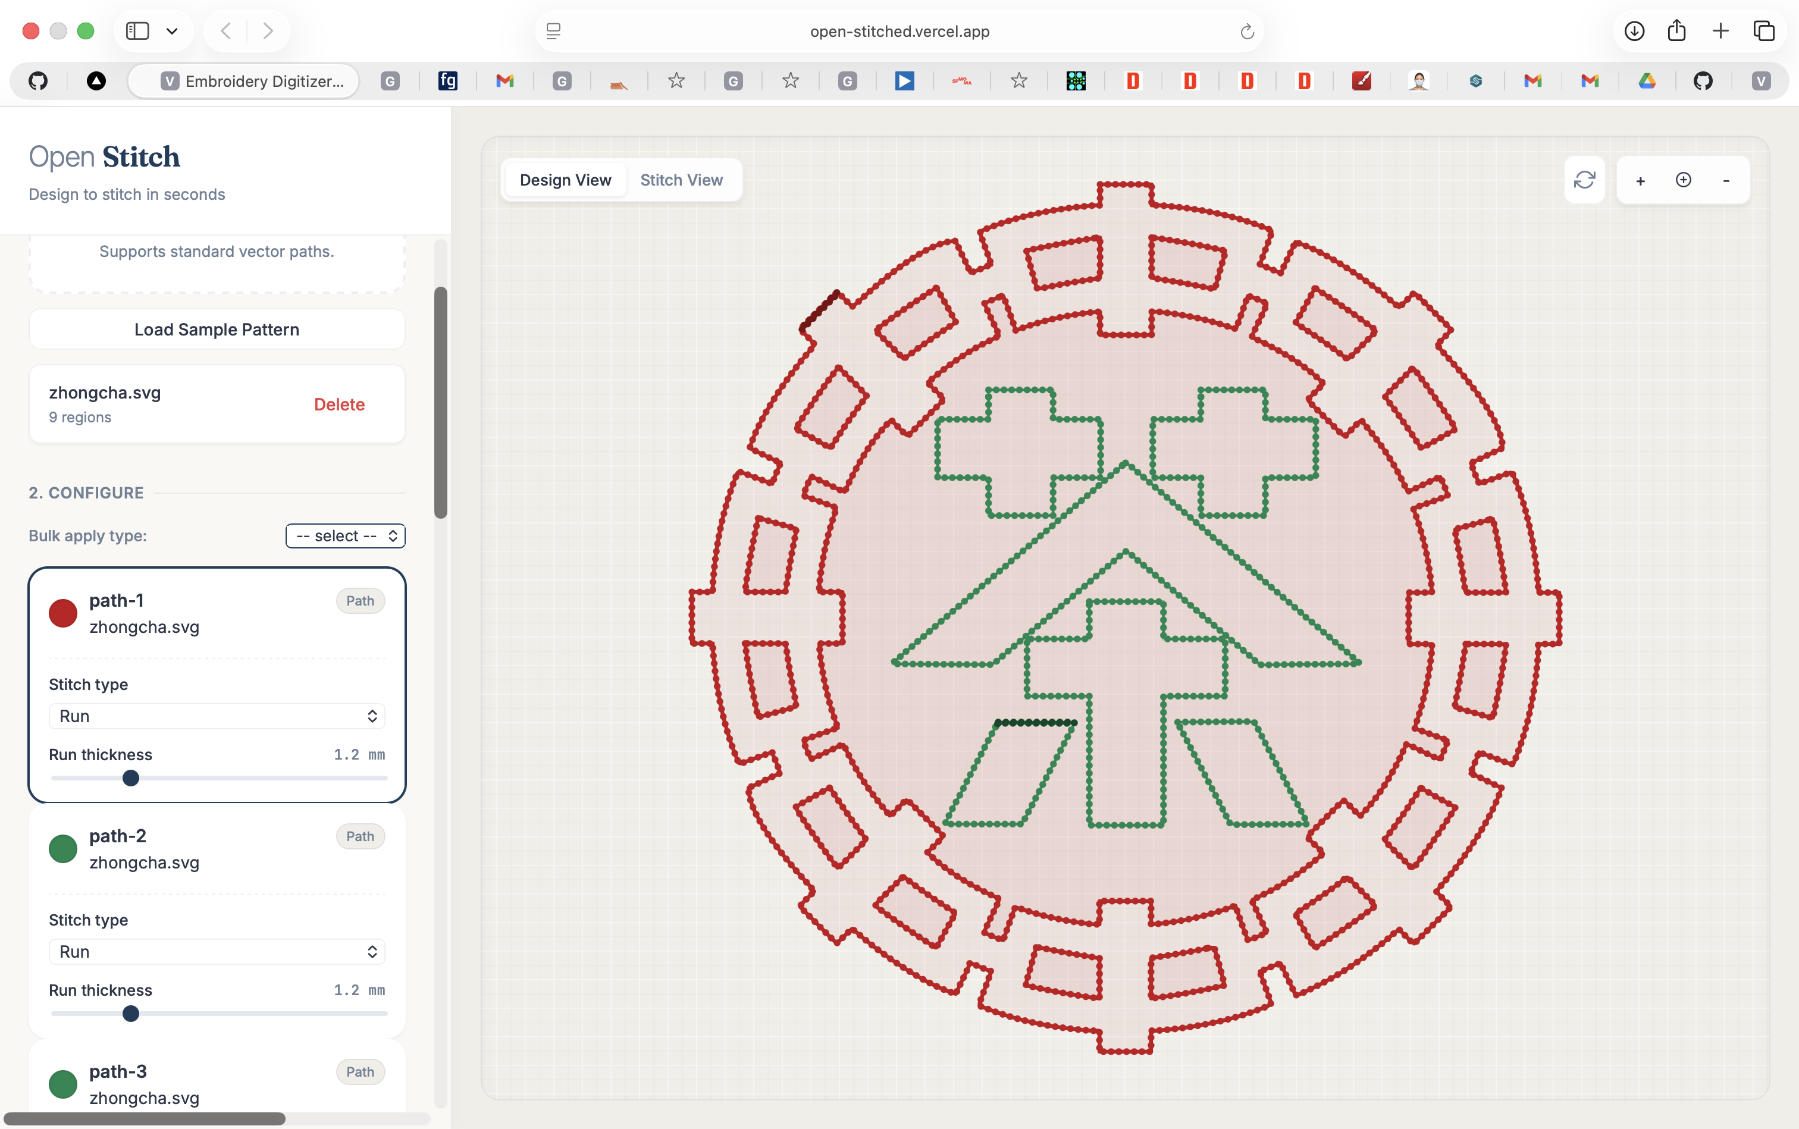Click the center/fit view icon

[1683, 180]
